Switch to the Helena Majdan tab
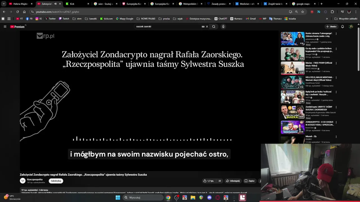Screen dimensions: 360x202 (21, 4)
